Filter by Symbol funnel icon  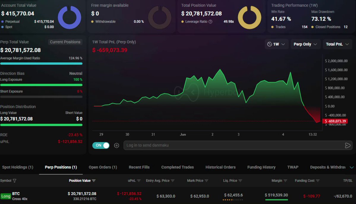pos(15,181)
